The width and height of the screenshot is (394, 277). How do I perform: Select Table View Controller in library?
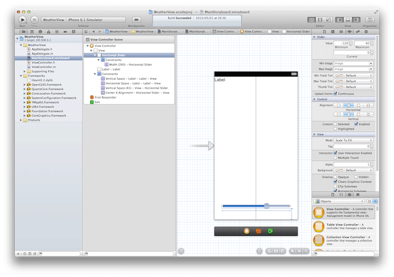(x=344, y=226)
